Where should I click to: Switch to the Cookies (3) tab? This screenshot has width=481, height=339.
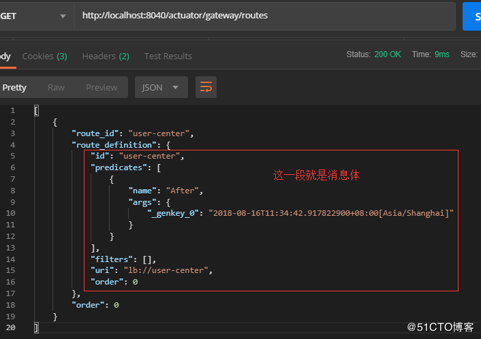pyautogui.click(x=45, y=56)
